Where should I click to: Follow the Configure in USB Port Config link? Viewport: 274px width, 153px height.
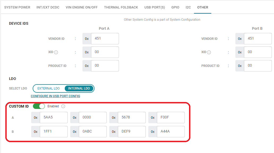coord(55,96)
